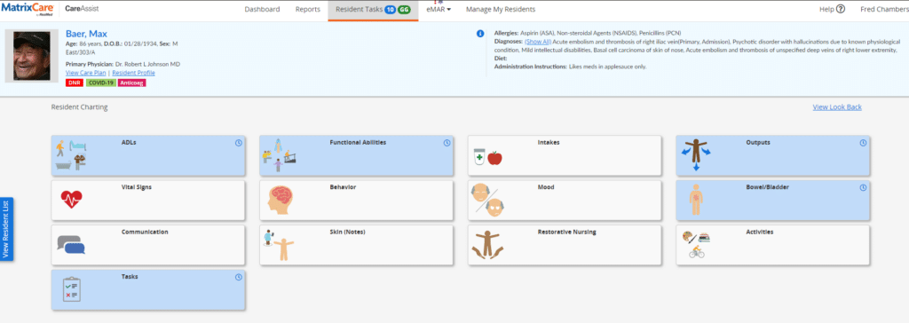This screenshot has width=909, height=323.
Task: Open the Functional Abilities icon
Action: [280, 154]
